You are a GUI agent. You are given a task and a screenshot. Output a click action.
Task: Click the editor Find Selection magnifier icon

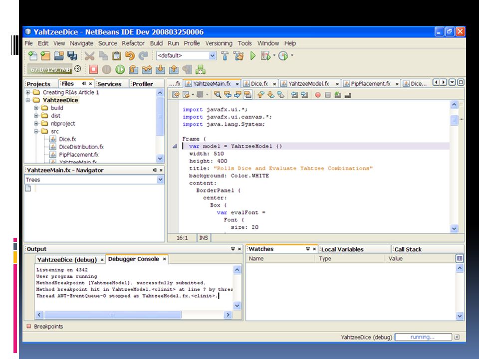point(218,95)
